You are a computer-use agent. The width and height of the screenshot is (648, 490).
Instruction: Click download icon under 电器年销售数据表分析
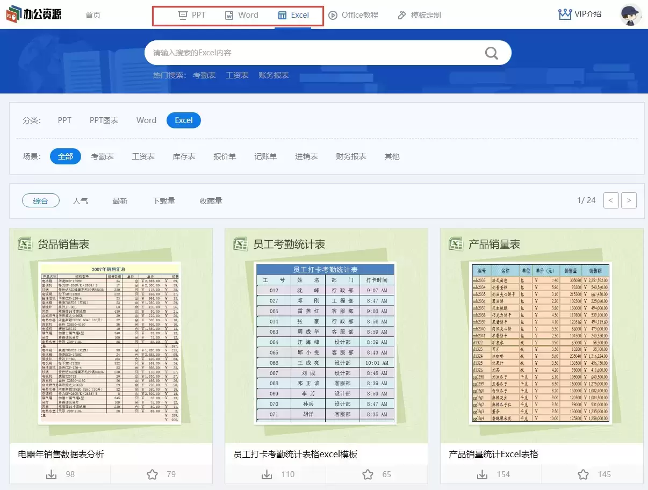[52, 474]
